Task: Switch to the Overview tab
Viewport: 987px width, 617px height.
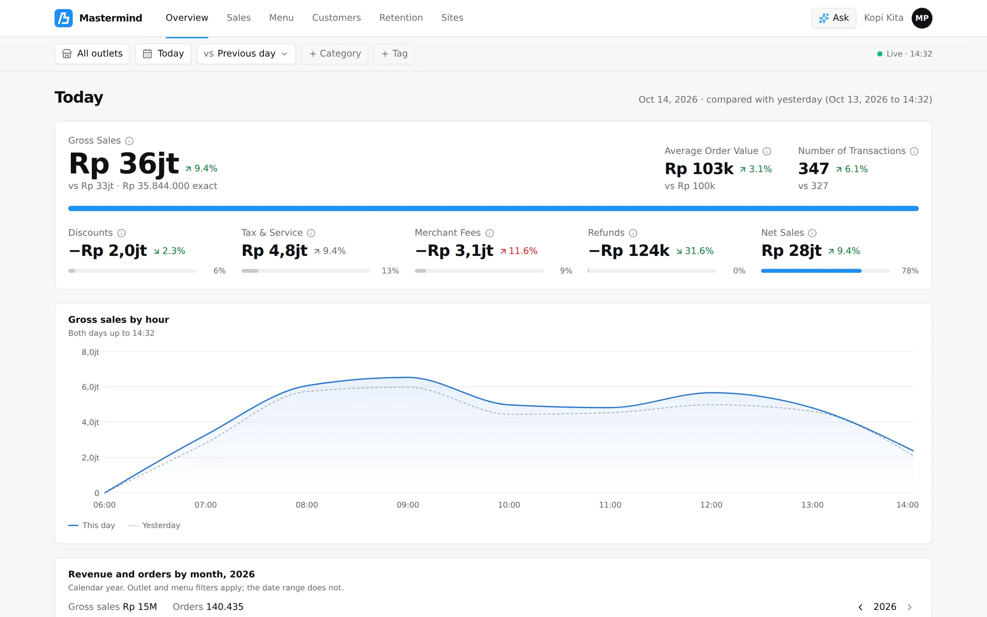Action: (187, 18)
